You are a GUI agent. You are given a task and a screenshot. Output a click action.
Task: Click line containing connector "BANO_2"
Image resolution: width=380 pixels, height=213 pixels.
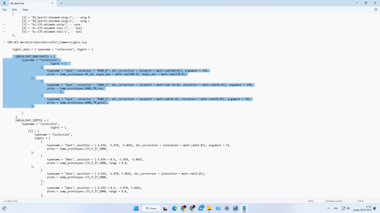click(x=149, y=99)
